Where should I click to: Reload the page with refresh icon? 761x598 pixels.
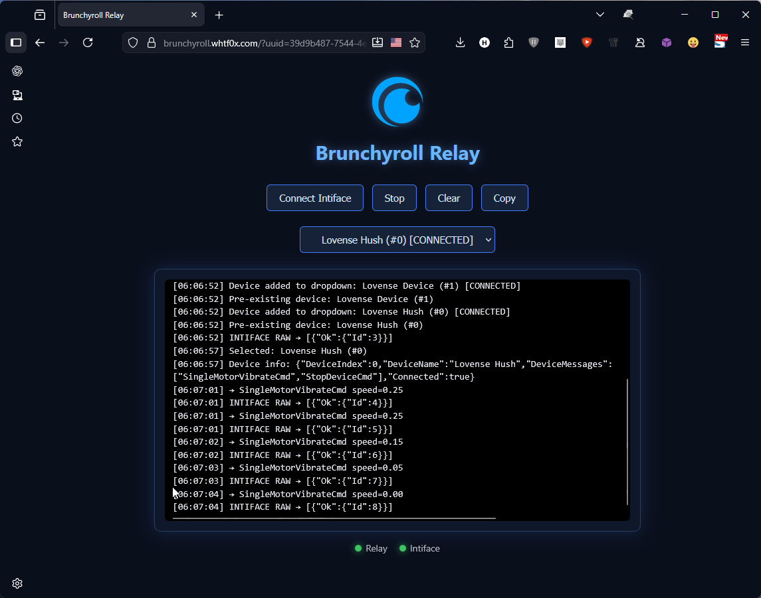coord(88,42)
